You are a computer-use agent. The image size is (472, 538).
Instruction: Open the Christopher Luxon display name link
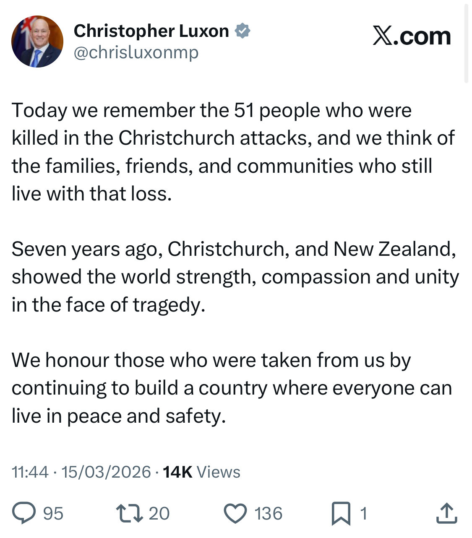point(151,31)
